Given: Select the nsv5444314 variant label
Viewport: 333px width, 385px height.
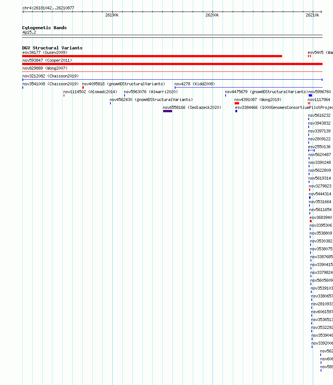Looking at the screenshot, I should tap(320, 194).
